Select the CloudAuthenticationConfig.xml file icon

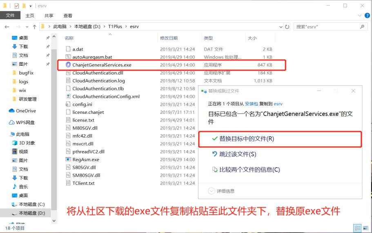[68, 96]
